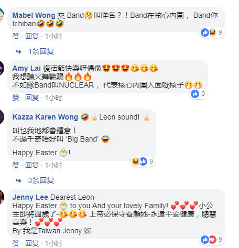Open reactions badge on Kazza Karen Wong's comment
Screen dimensions: 239x248
(143, 161)
